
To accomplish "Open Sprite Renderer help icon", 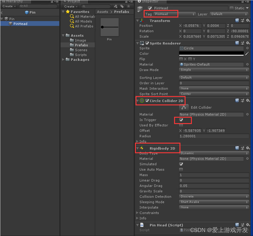I will pyautogui.click(x=237, y=43).
